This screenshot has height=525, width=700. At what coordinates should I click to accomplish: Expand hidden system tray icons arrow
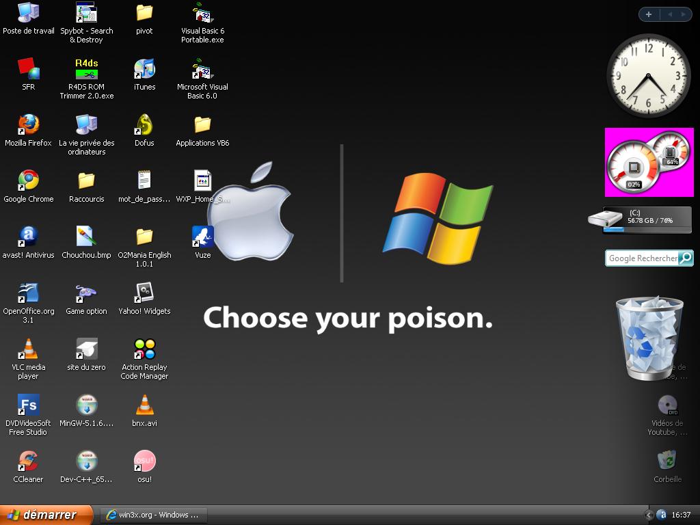649,515
